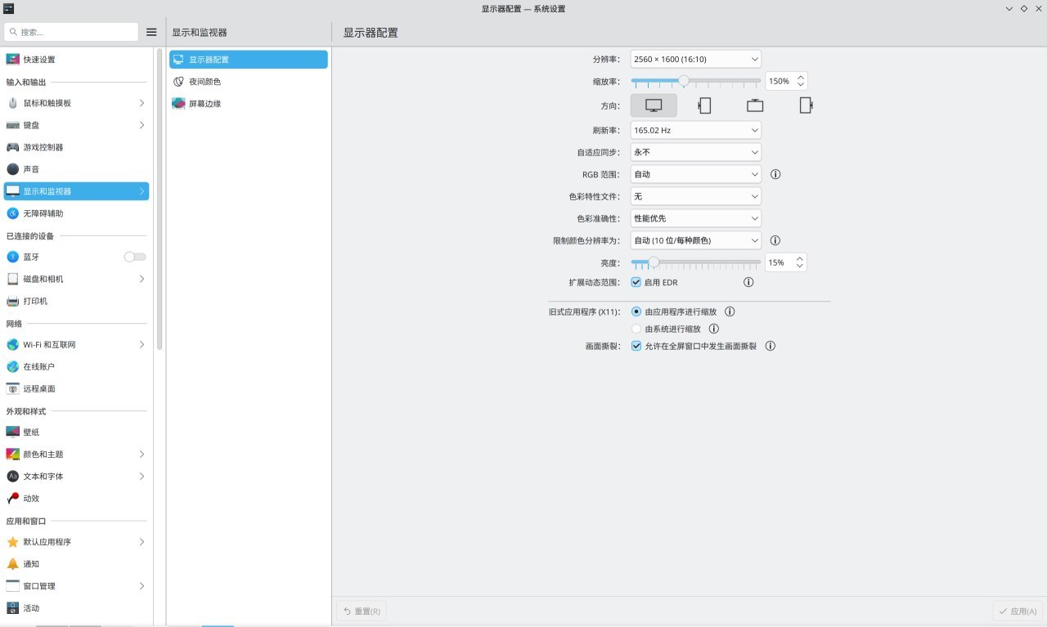Image resolution: width=1047 pixels, height=627 pixels.
Task: Show info for RGB 范围 setting
Action: (775, 174)
